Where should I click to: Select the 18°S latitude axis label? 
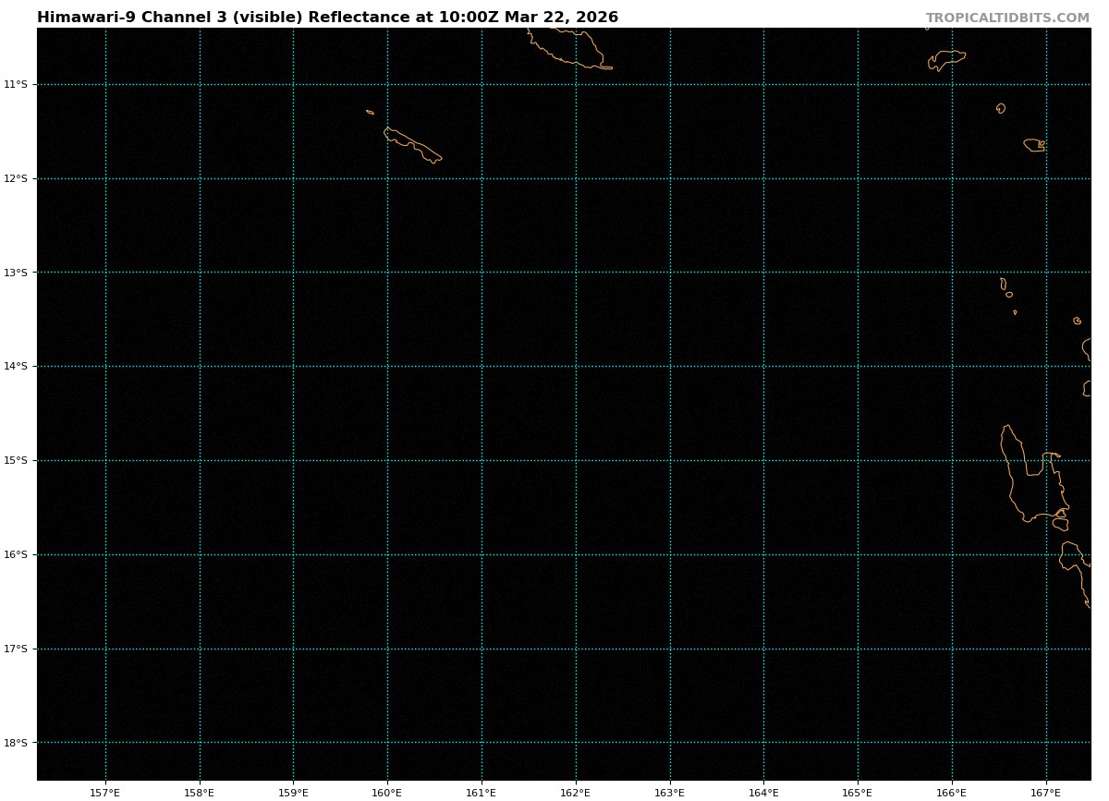(16, 743)
